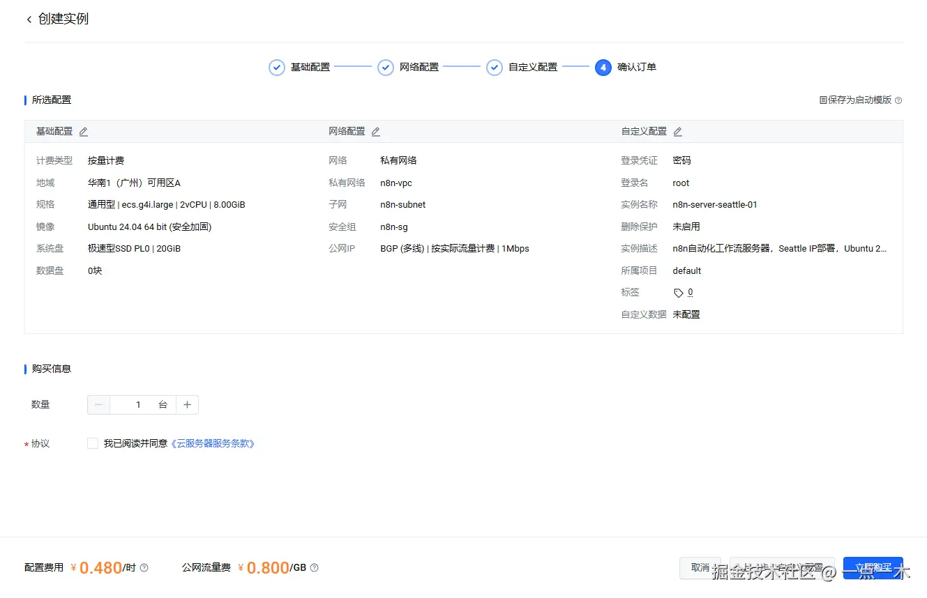This screenshot has width=927, height=598.
Task: Go back using the arrow beside 创建实例
Action: point(29,20)
